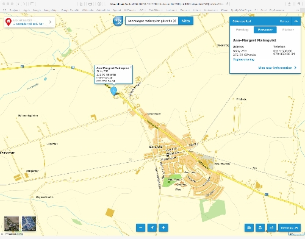The height and width of the screenshot is (239, 305).
Task: Collapse the Sökresultat panel with the up chevron
Action: tap(296, 21)
